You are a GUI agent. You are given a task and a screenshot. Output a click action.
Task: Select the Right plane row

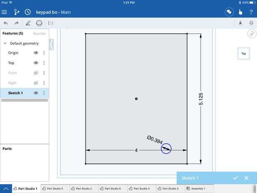[24, 83]
